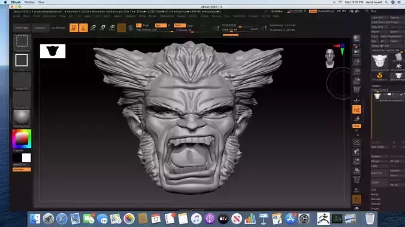Select the Move transform tool
Image resolution: width=405 pixels, height=227 pixels.
[x=93, y=28]
